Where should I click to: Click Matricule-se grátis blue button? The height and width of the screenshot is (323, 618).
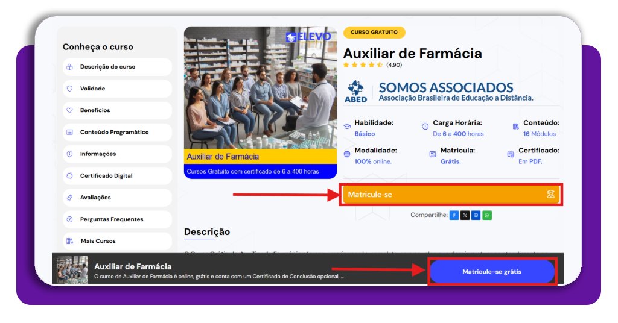click(x=492, y=271)
